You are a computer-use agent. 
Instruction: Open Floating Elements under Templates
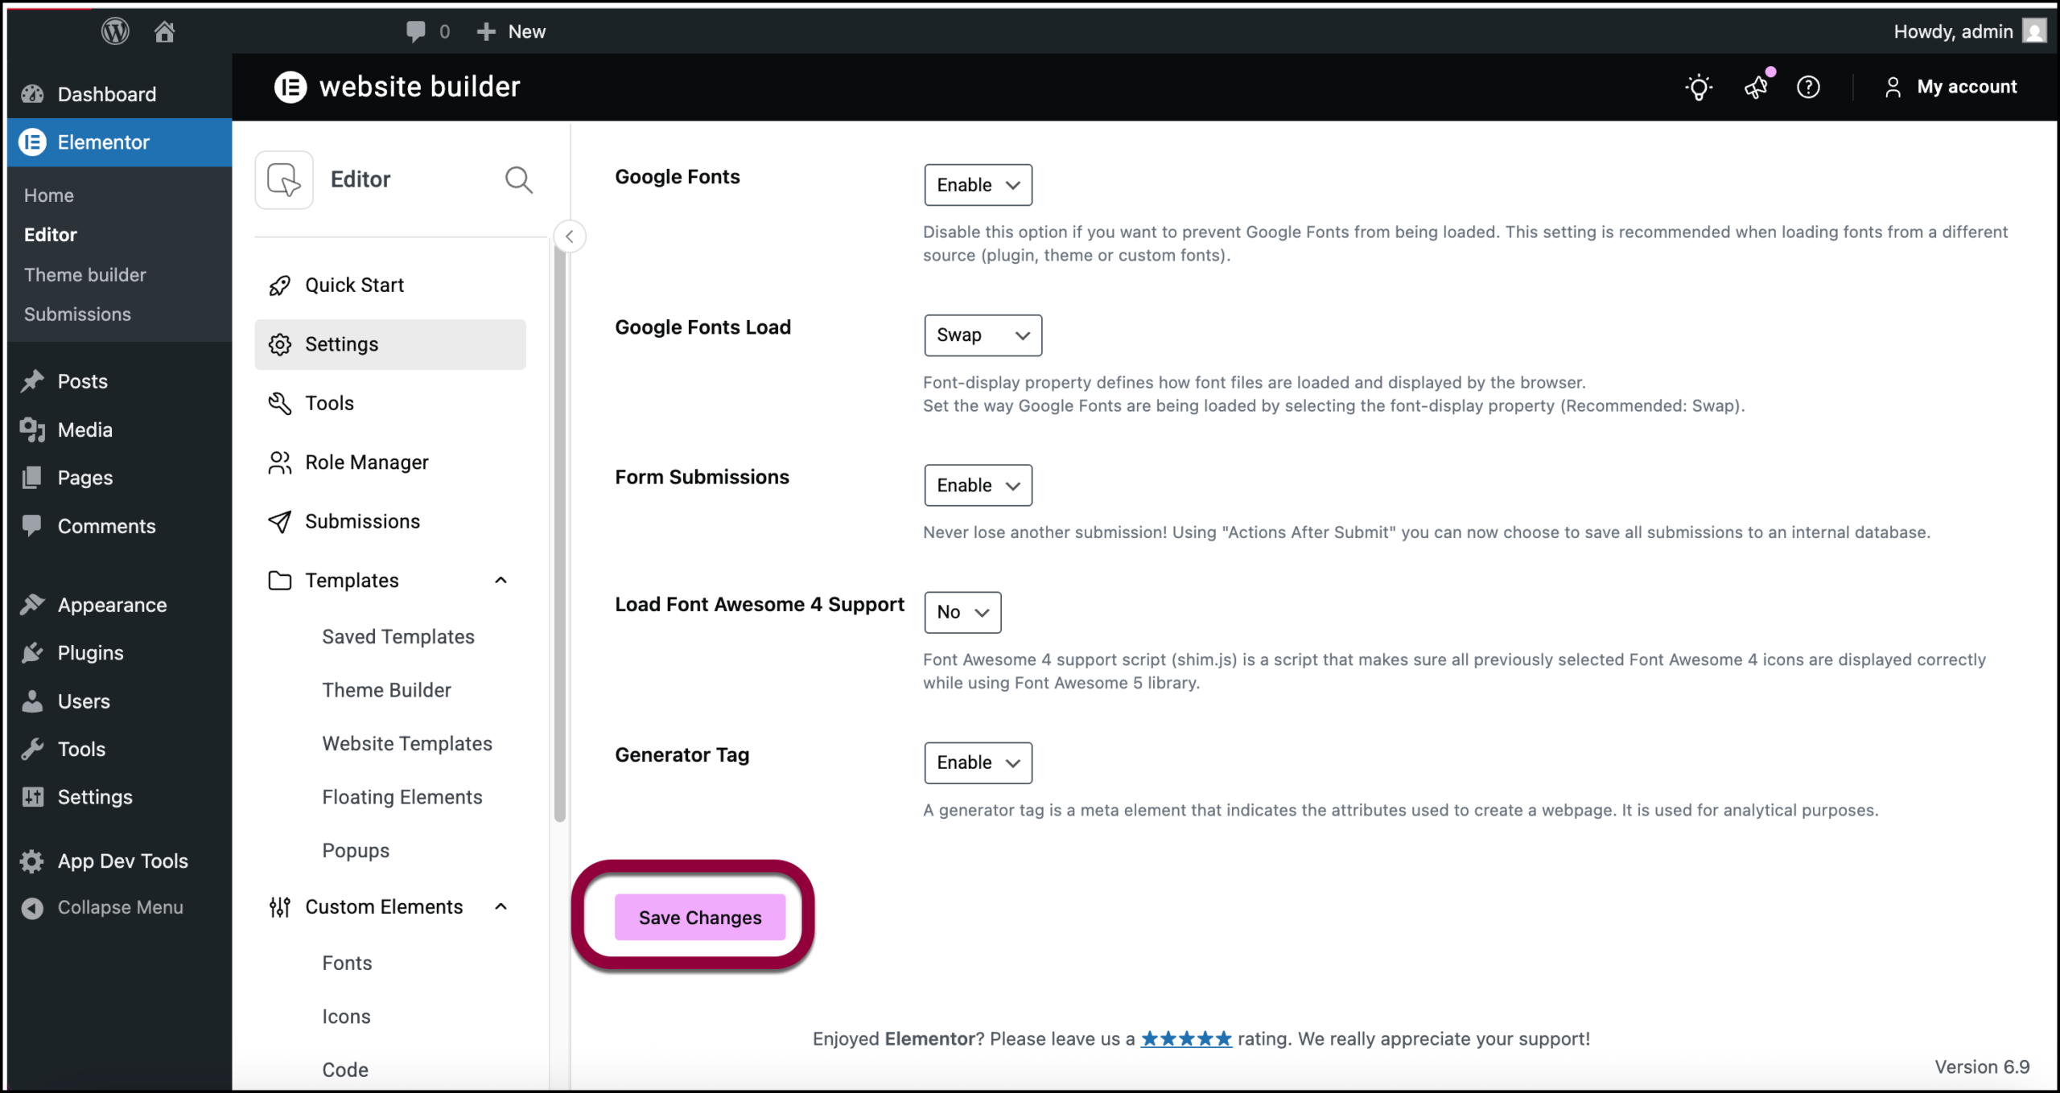point(402,797)
